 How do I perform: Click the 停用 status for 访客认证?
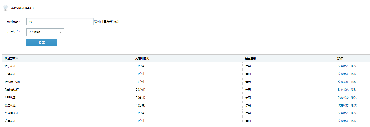[x=248, y=121]
